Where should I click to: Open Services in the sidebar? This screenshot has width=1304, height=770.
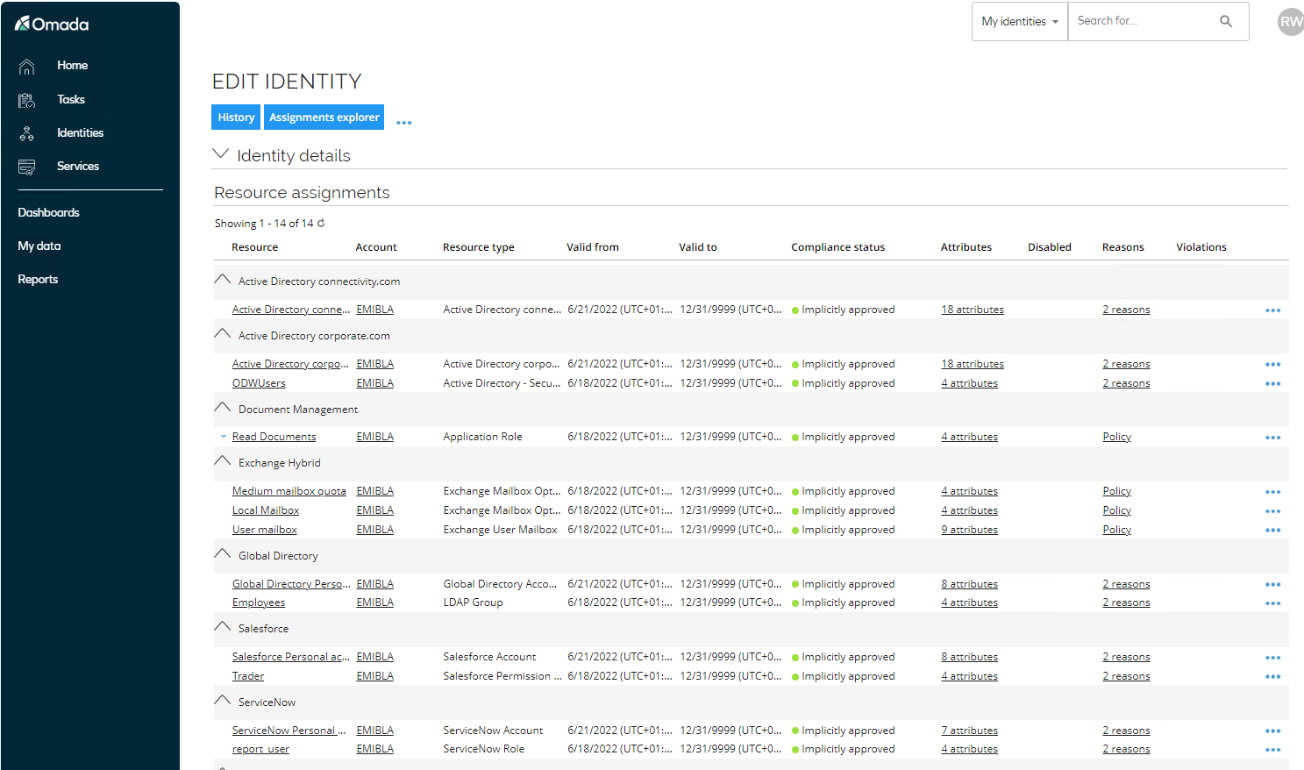(78, 167)
